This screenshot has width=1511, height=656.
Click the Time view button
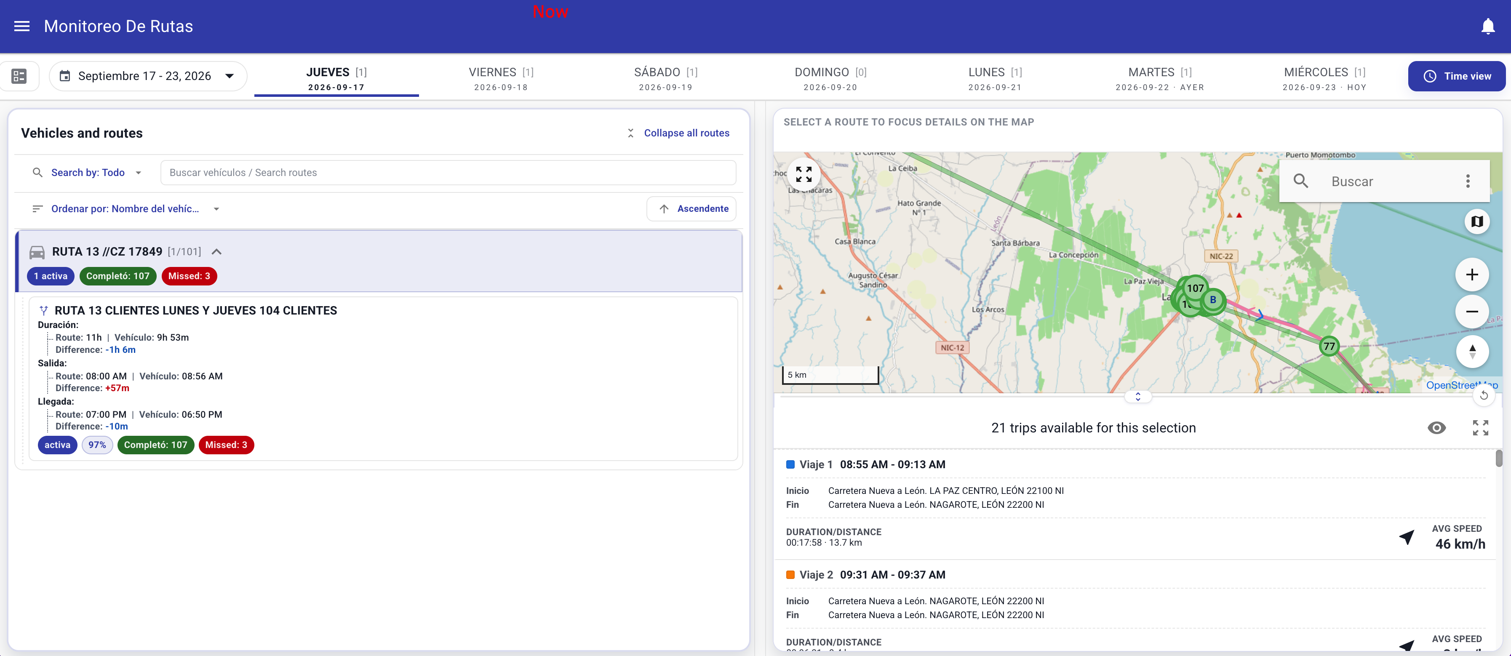tap(1456, 76)
